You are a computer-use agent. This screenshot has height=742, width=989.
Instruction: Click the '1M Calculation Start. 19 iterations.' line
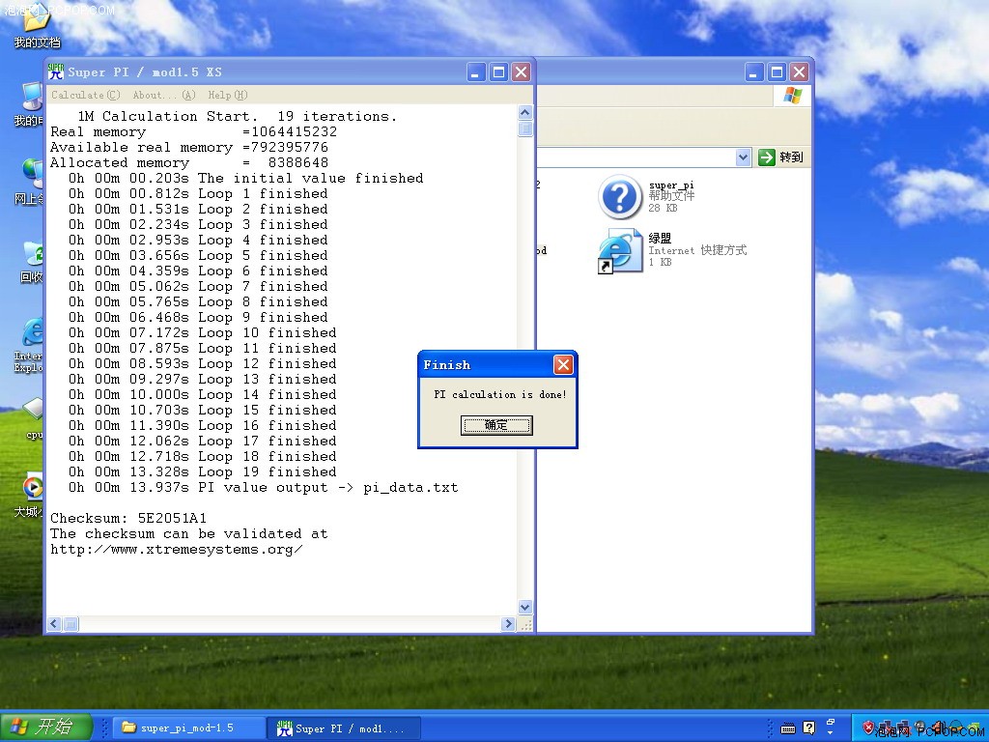(x=238, y=117)
